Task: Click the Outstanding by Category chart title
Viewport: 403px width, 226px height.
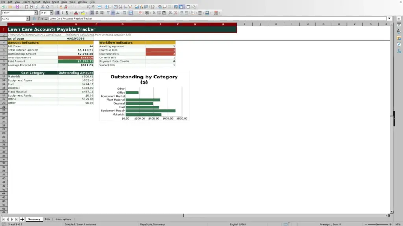Action: pos(144,79)
